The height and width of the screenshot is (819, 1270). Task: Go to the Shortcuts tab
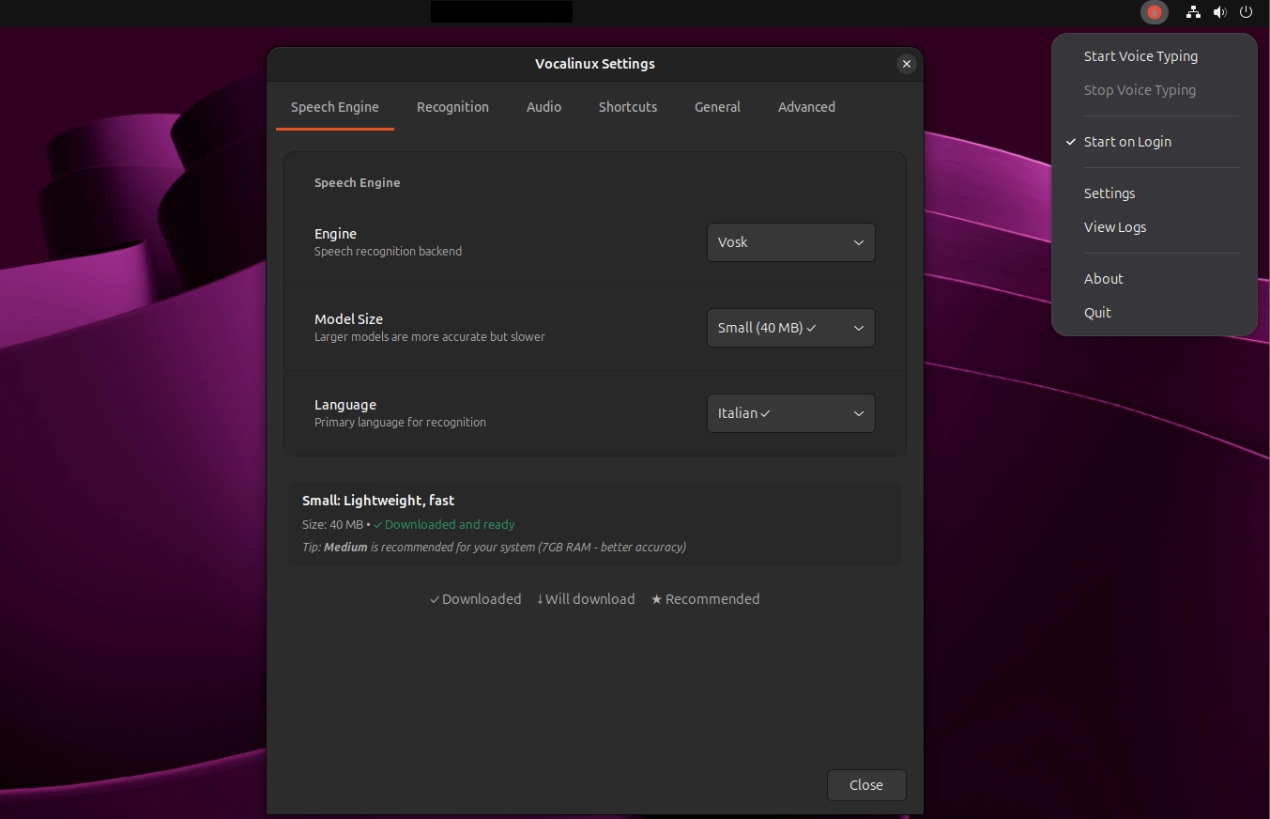pyautogui.click(x=628, y=107)
